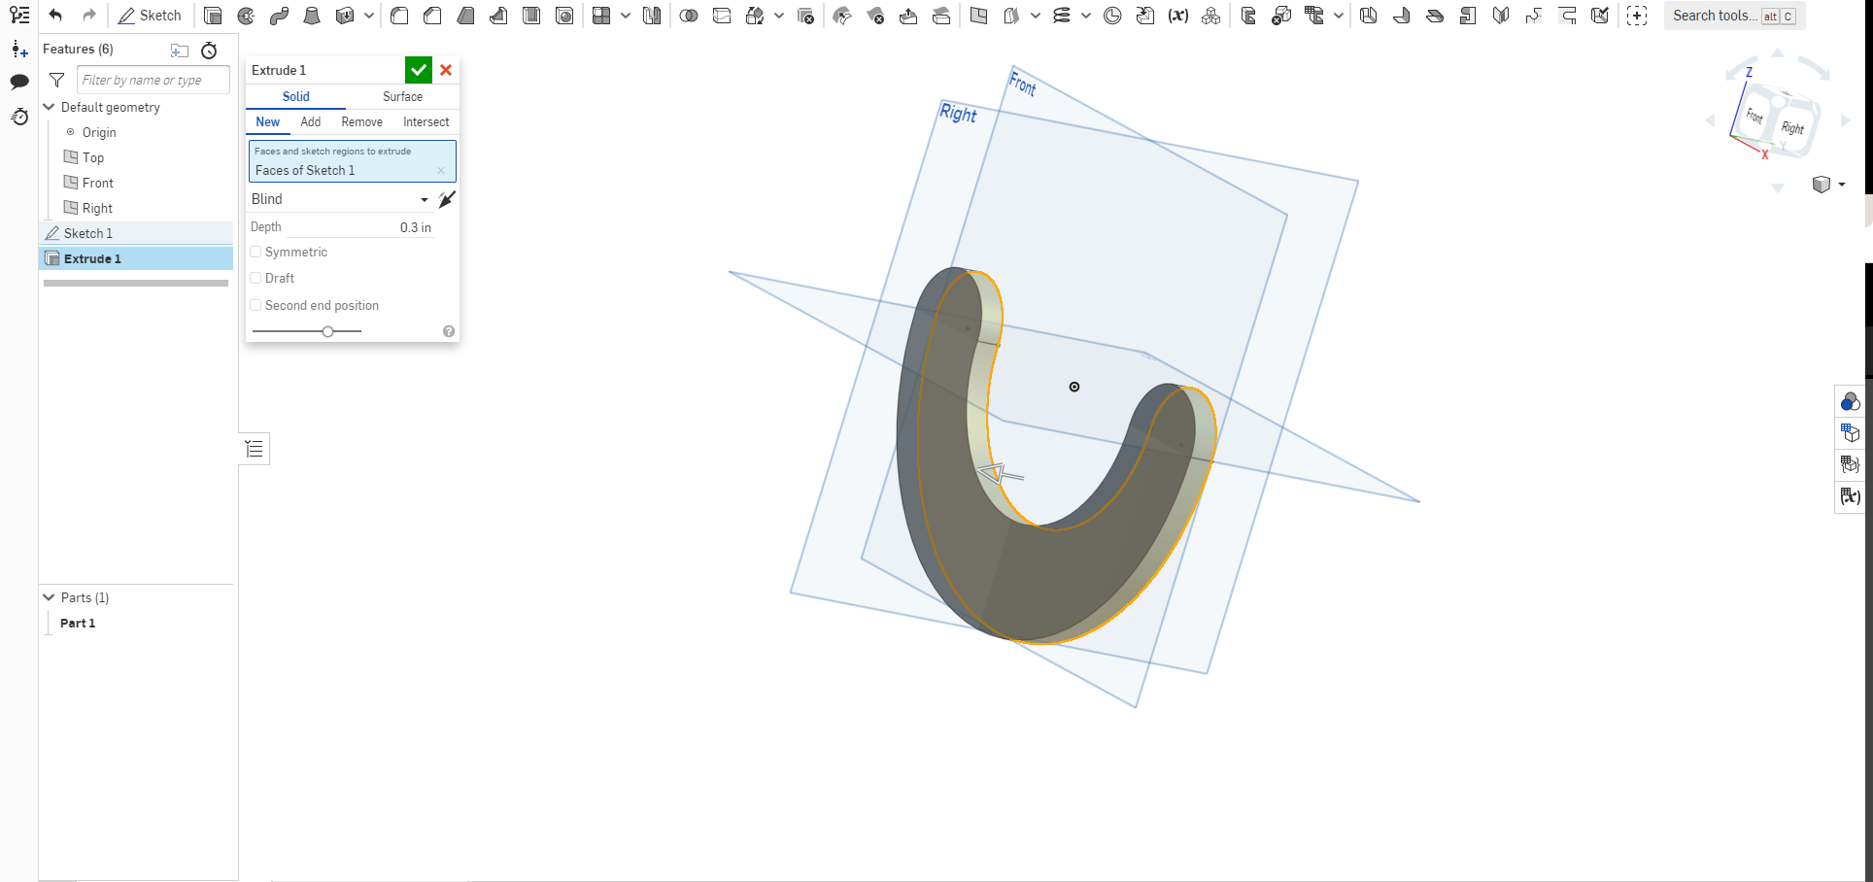
Task: Confirm Extrude 1 with green checkmark
Action: [x=419, y=70]
